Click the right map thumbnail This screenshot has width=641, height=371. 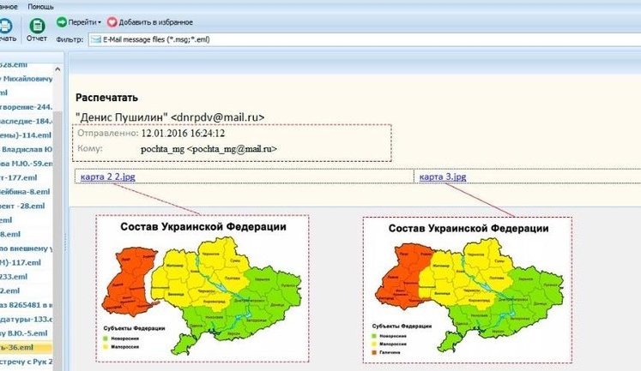tap(468, 290)
